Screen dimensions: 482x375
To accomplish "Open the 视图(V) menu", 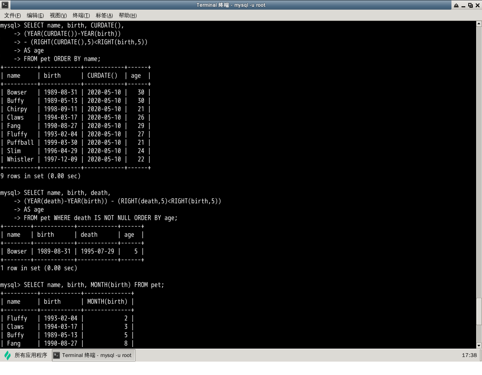I will [x=58, y=15].
